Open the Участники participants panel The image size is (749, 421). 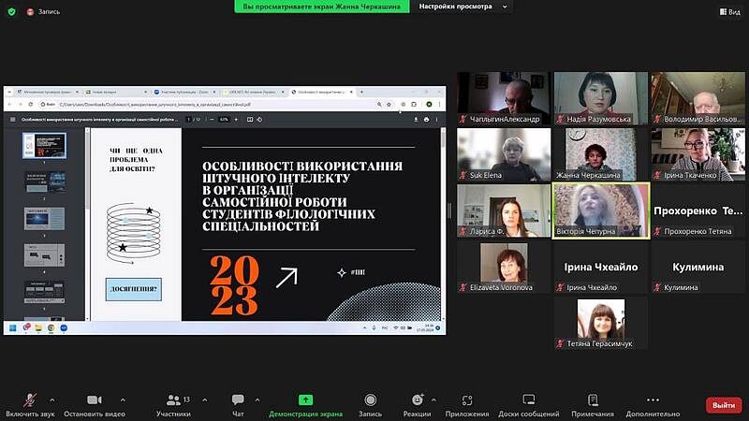(172, 400)
